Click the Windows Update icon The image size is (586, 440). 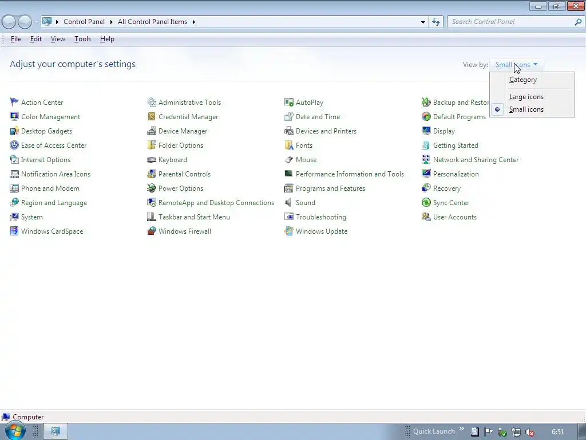coord(289,231)
